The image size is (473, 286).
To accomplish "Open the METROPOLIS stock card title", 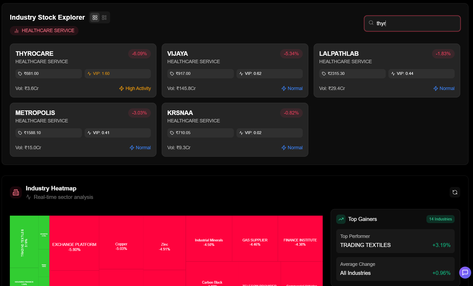I will 35,113.
